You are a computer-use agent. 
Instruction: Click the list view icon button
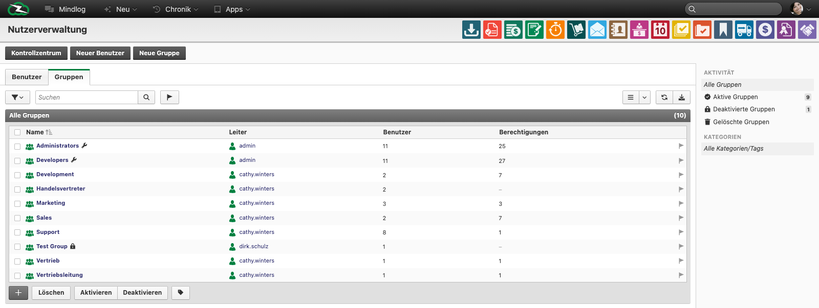coord(631,97)
